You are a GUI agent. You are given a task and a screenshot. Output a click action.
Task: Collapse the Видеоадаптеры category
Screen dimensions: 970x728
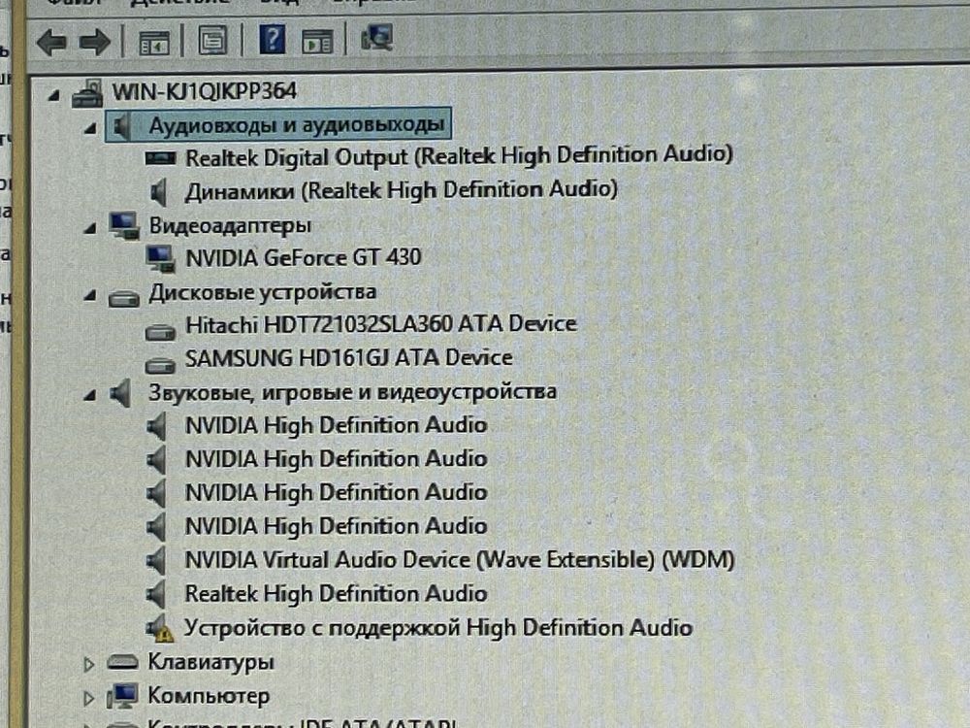[x=90, y=228]
